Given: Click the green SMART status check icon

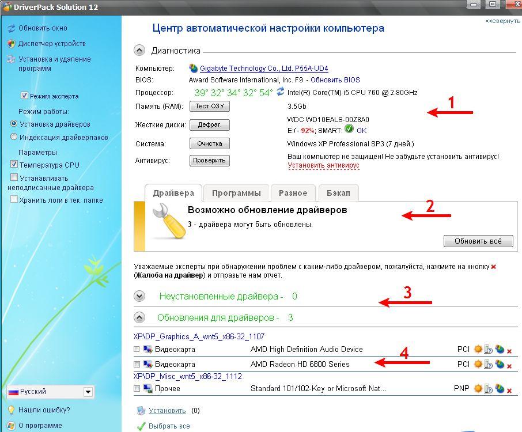Looking at the screenshot, I should (349, 128).
